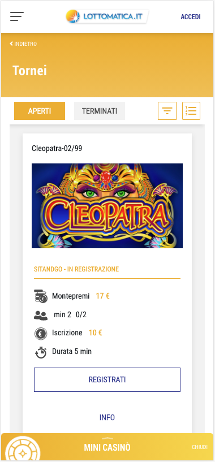This screenshot has width=215, height=462.
Task: Click the players group icon
Action: [x=41, y=316]
